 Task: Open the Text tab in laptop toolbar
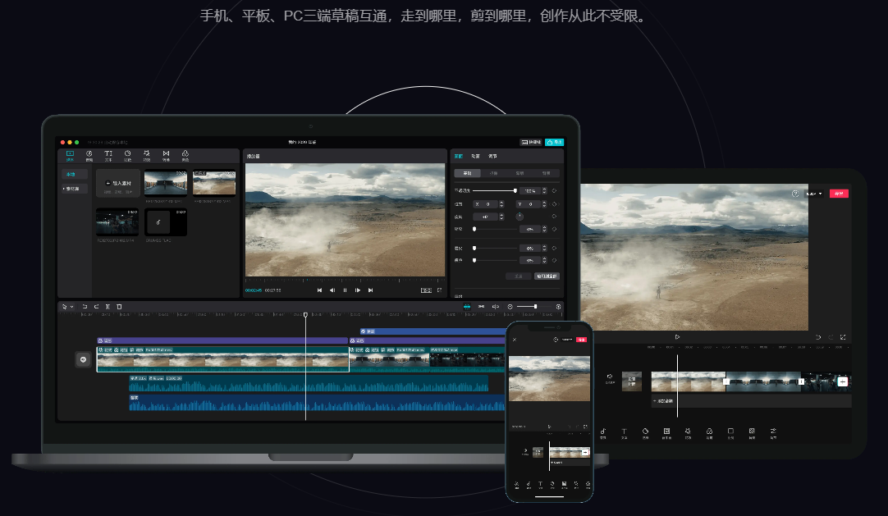pyautogui.click(x=108, y=155)
